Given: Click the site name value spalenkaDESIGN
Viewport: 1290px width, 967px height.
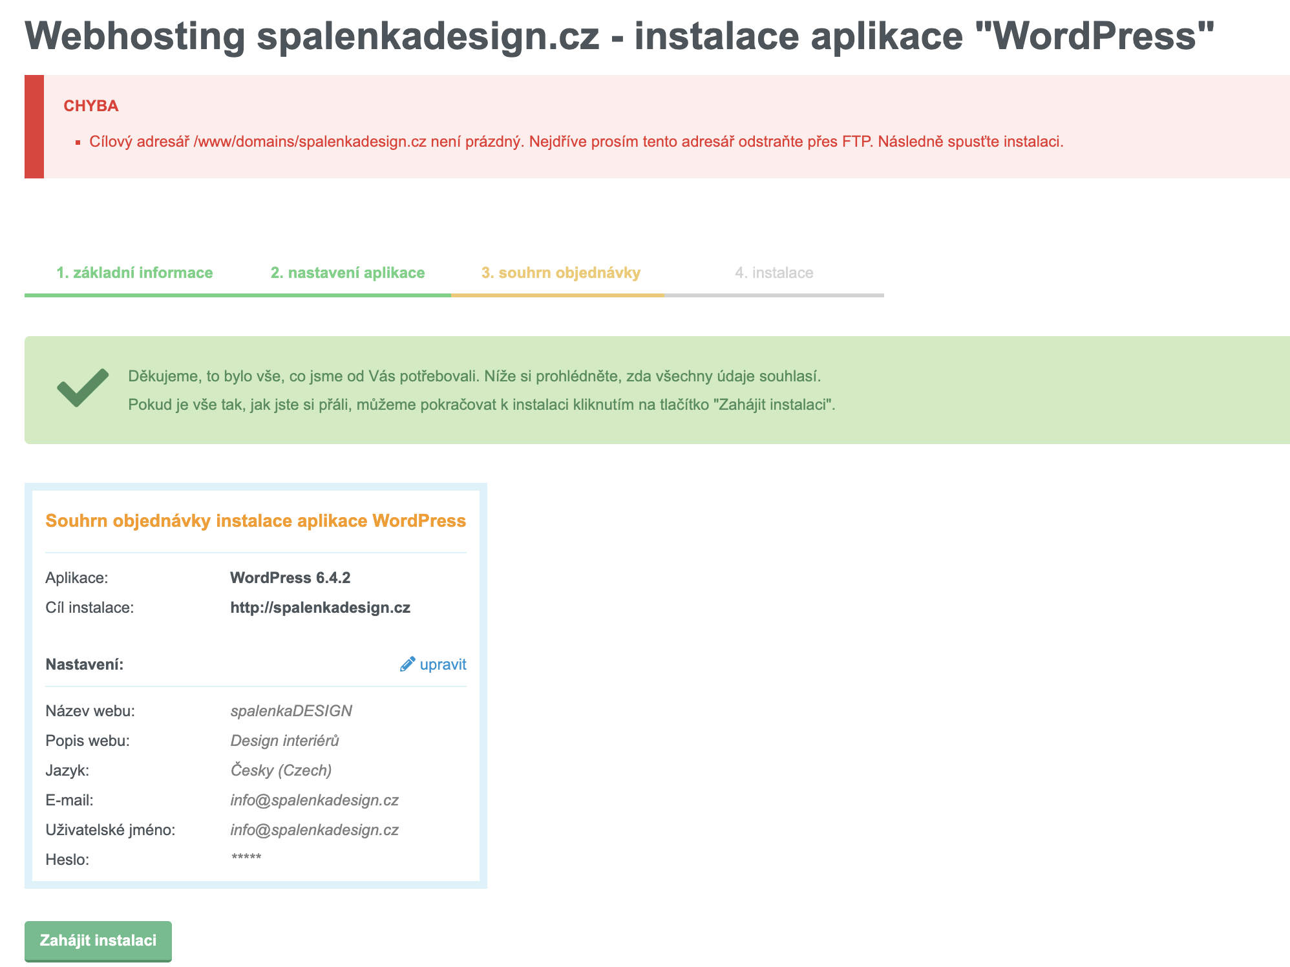Looking at the screenshot, I should [291, 711].
